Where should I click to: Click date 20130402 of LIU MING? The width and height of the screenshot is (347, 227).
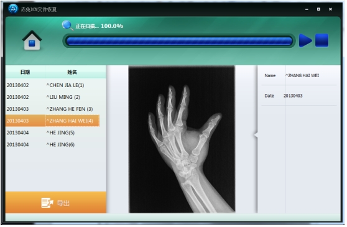coord(17,97)
